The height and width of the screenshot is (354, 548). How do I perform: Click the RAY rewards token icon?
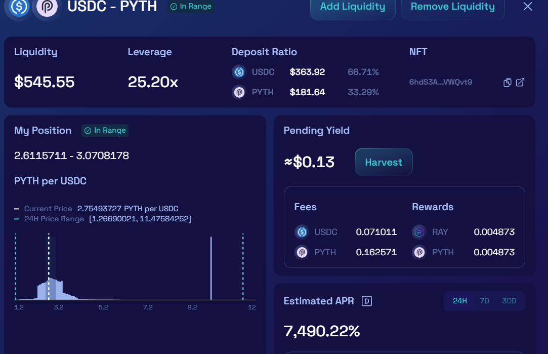click(x=419, y=232)
